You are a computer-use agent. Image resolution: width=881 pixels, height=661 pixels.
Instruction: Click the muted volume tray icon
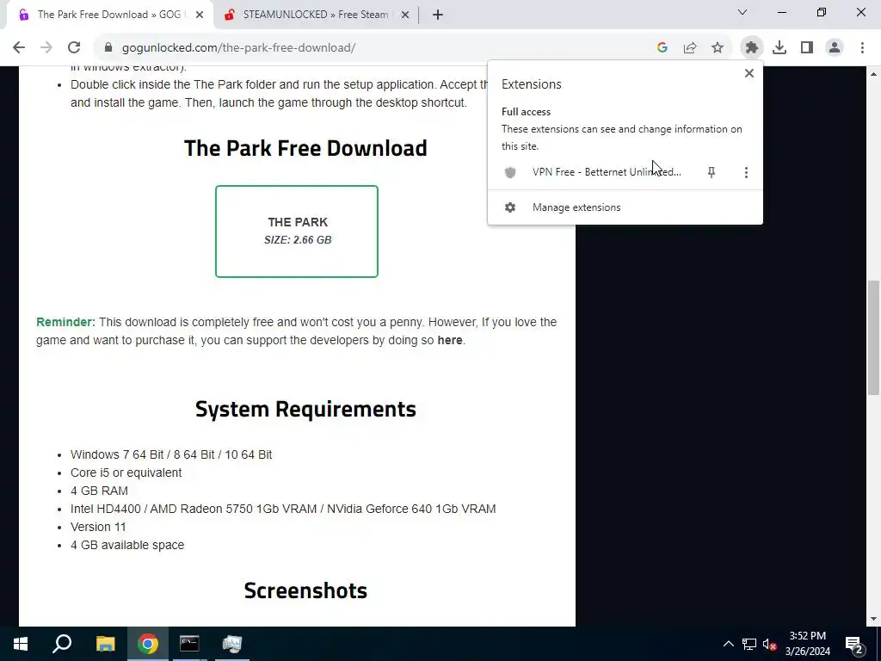point(769,644)
